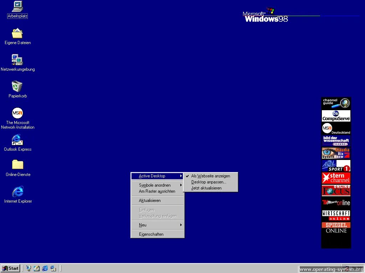Open the Claudia Die Update Show channel
This screenshot has height=273, width=365.
336,153
